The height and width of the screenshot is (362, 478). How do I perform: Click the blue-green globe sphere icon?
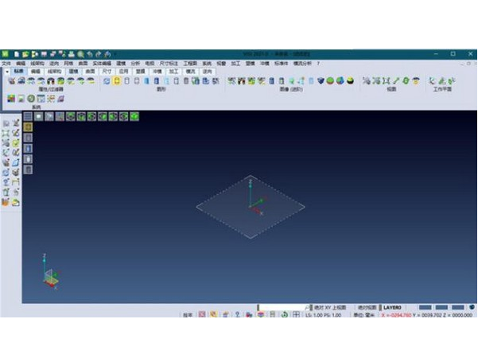pos(340,81)
